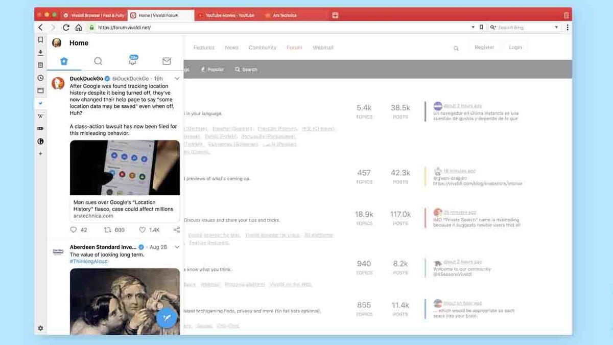Screen dimensions: 613x345
Task: Open the History panel clock icon
Action: (x=40, y=78)
